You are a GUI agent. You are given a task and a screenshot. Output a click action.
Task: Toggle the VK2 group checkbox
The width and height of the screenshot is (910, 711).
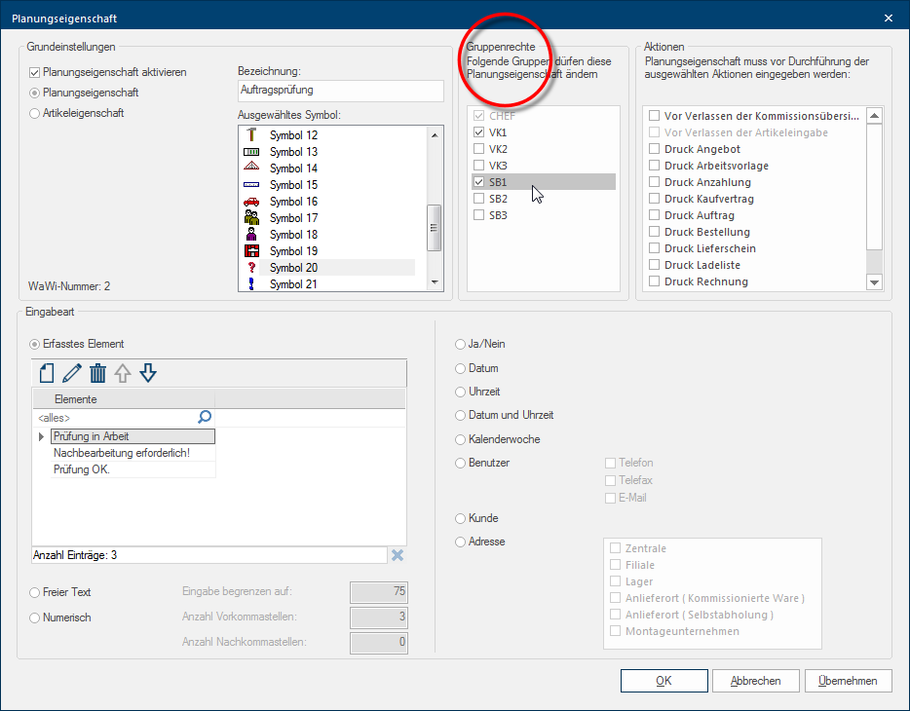[x=478, y=149]
